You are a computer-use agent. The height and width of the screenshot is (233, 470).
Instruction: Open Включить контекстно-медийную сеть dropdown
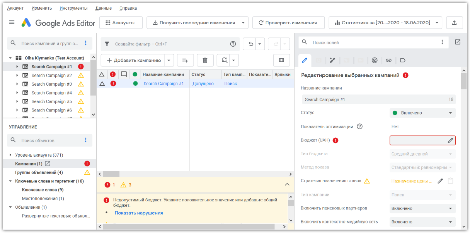click(x=422, y=222)
